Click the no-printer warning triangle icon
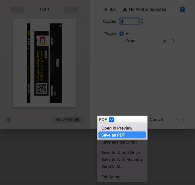Image resolution: width=195 pixels, height=185 pixels. pyautogui.click(x=125, y=10)
